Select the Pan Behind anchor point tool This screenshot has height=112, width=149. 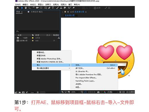coord(41,8)
